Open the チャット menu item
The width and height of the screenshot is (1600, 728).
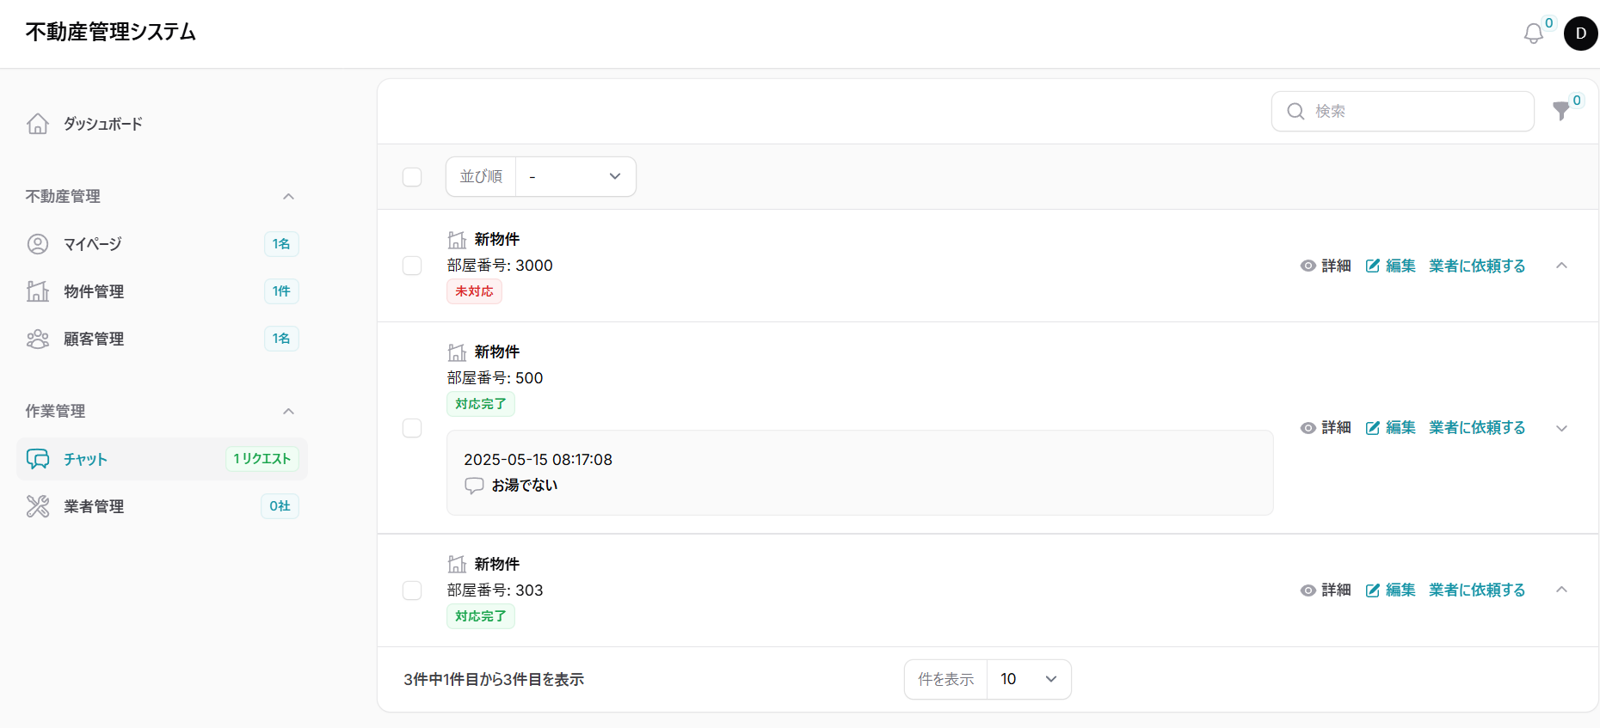coord(86,459)
